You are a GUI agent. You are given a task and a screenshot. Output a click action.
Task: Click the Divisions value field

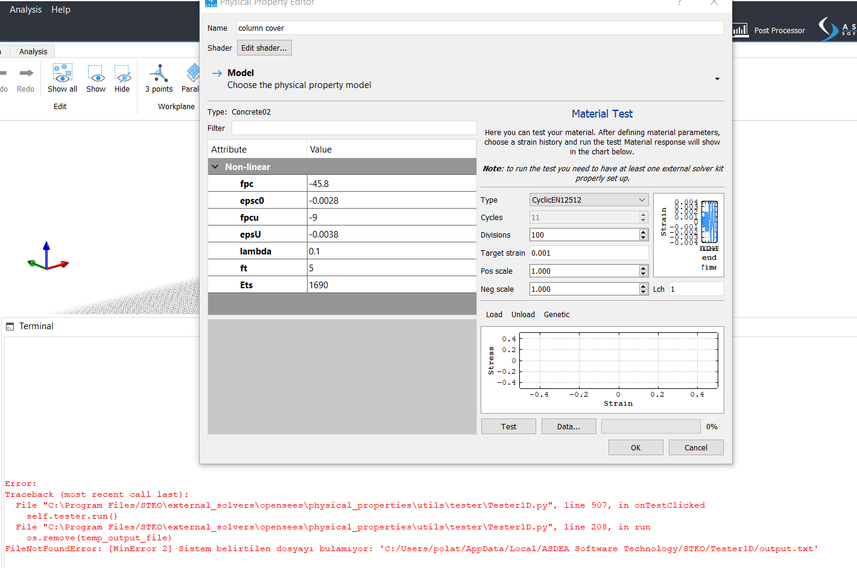click(584, 235)
